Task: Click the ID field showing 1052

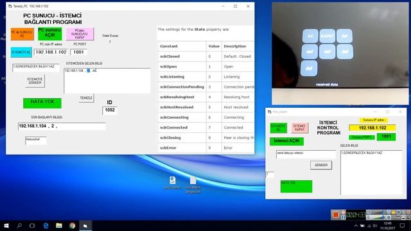Action: pyautogui.click(x=110, y=110)
